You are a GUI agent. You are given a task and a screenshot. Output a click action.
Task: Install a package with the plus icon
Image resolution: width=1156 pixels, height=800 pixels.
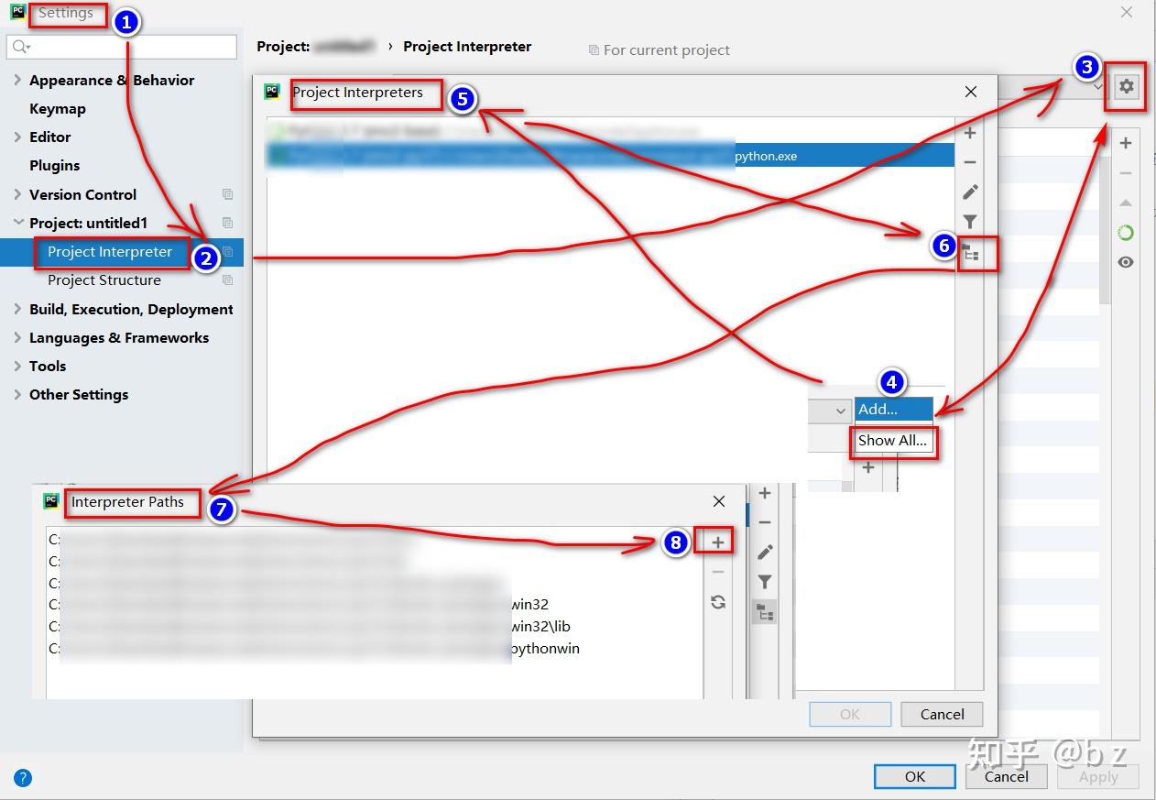(1125, 142)
